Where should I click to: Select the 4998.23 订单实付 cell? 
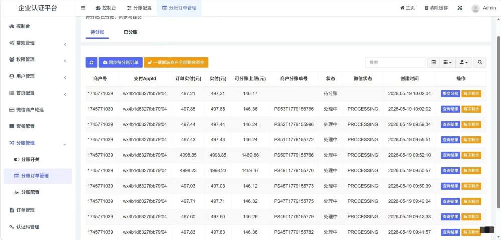[x=188, y=171]
